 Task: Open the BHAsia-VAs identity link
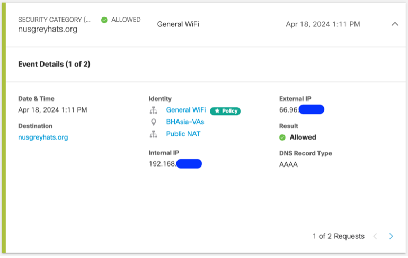tap(185, 122)
